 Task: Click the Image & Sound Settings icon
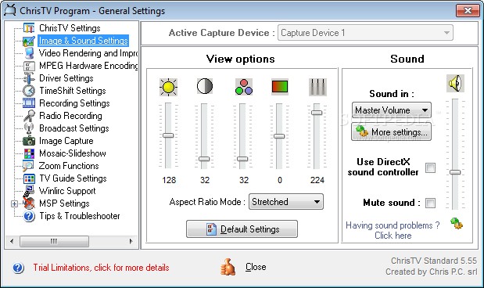(x=29, y=41)
